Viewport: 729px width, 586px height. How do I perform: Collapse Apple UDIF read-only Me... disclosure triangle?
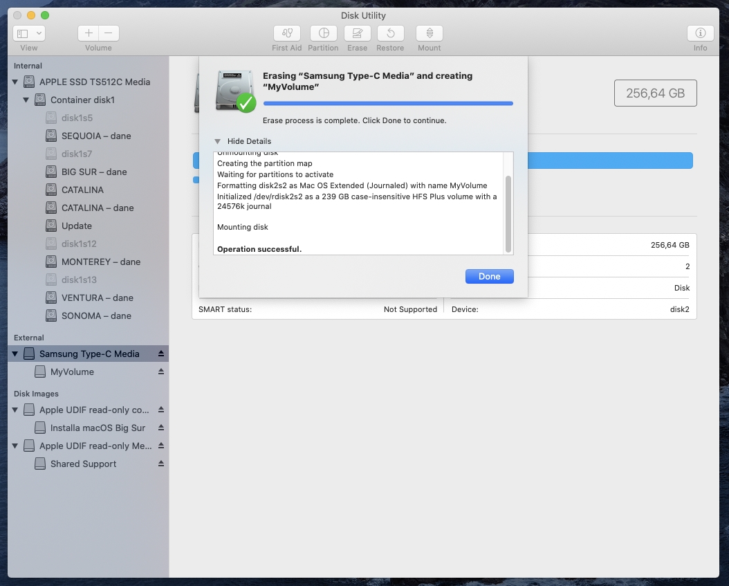[15, 446]
